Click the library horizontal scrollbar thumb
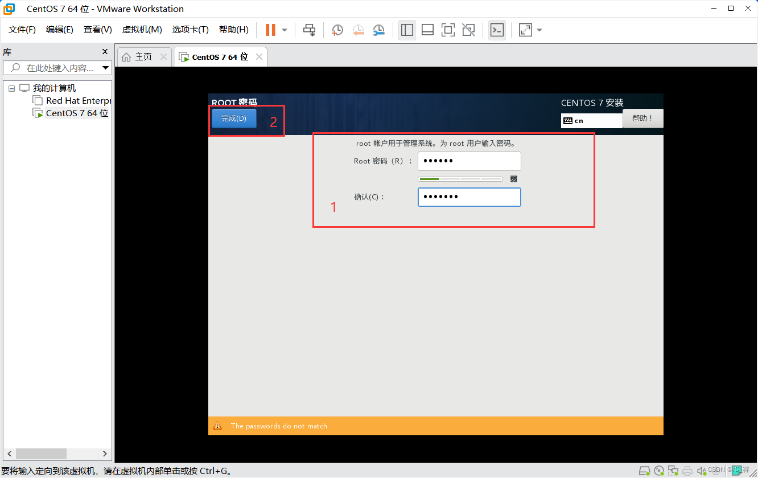The height and width of the screenshot is (478, 758). [42, 454]
